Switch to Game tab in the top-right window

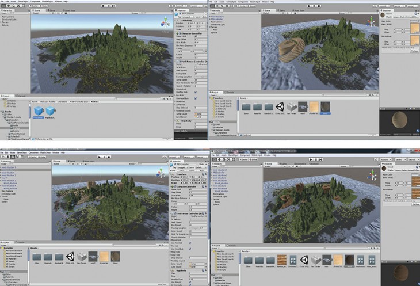[x=281, y=10]
